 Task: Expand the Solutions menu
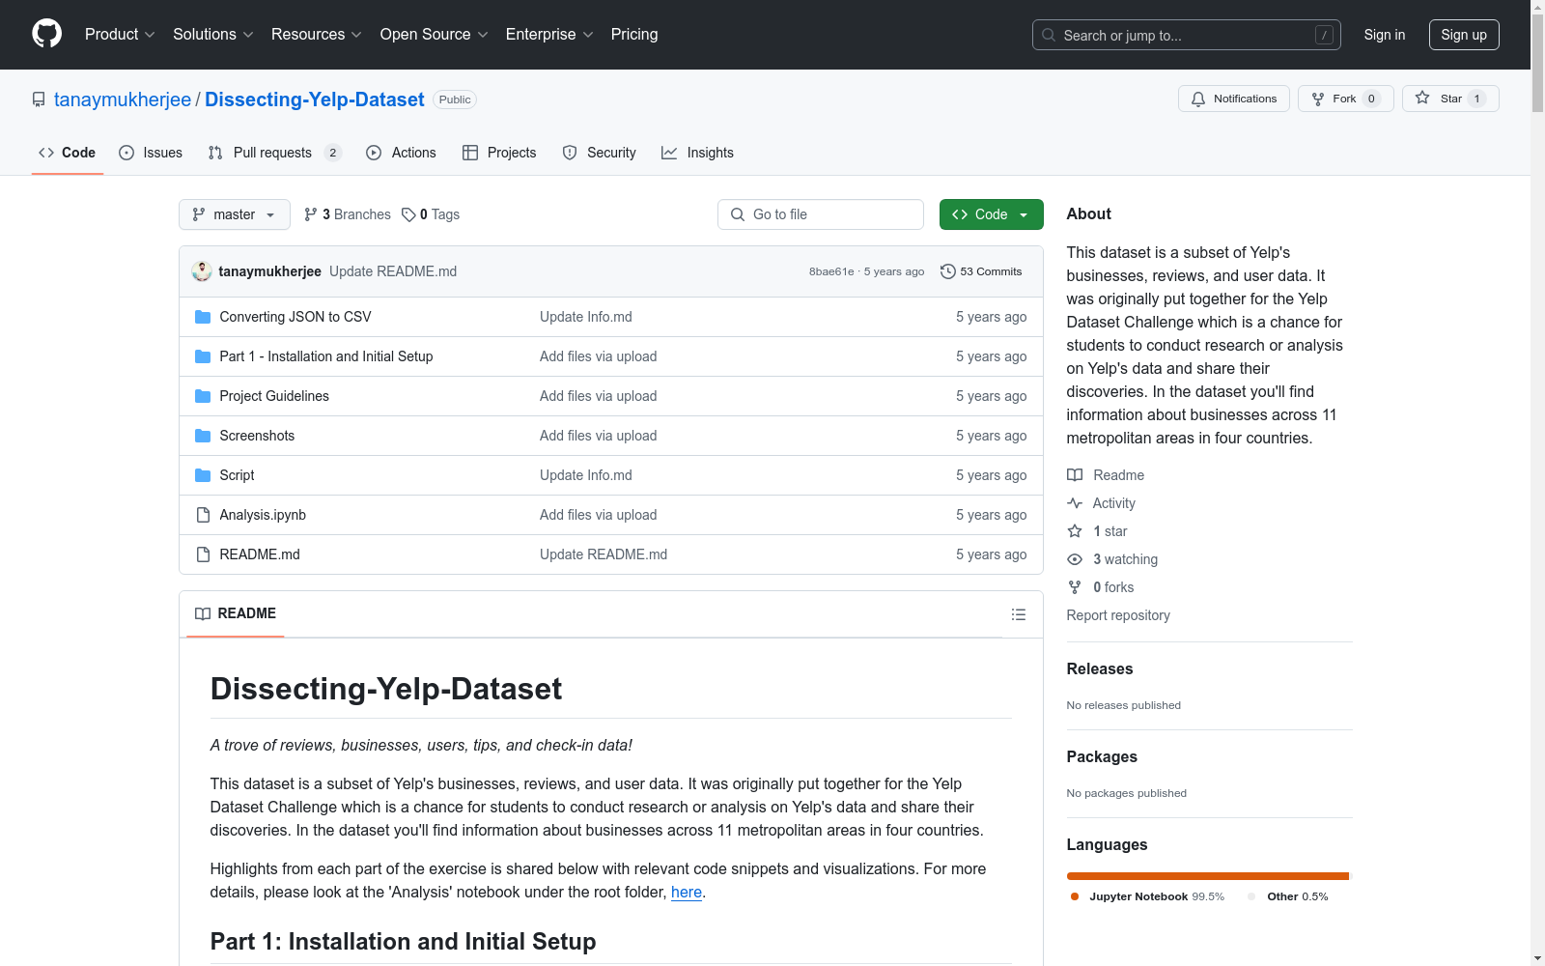213,35
